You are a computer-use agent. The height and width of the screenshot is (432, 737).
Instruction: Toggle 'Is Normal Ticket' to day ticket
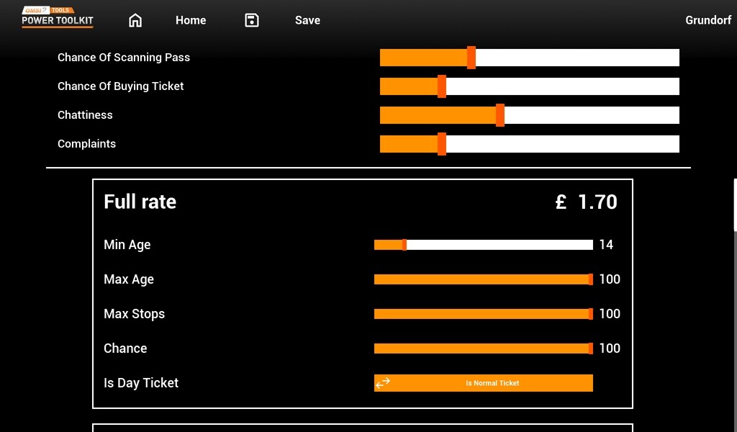pyautogui.click(x=482, y=383)
